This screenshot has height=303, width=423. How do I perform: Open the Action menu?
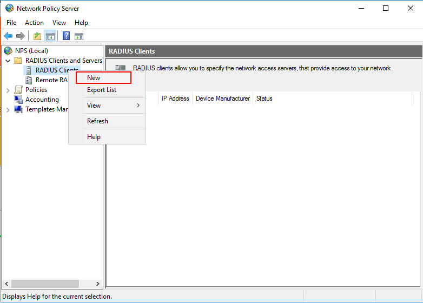34,23
